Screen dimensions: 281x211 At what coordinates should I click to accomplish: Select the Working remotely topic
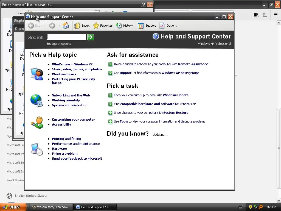(66, 100)
